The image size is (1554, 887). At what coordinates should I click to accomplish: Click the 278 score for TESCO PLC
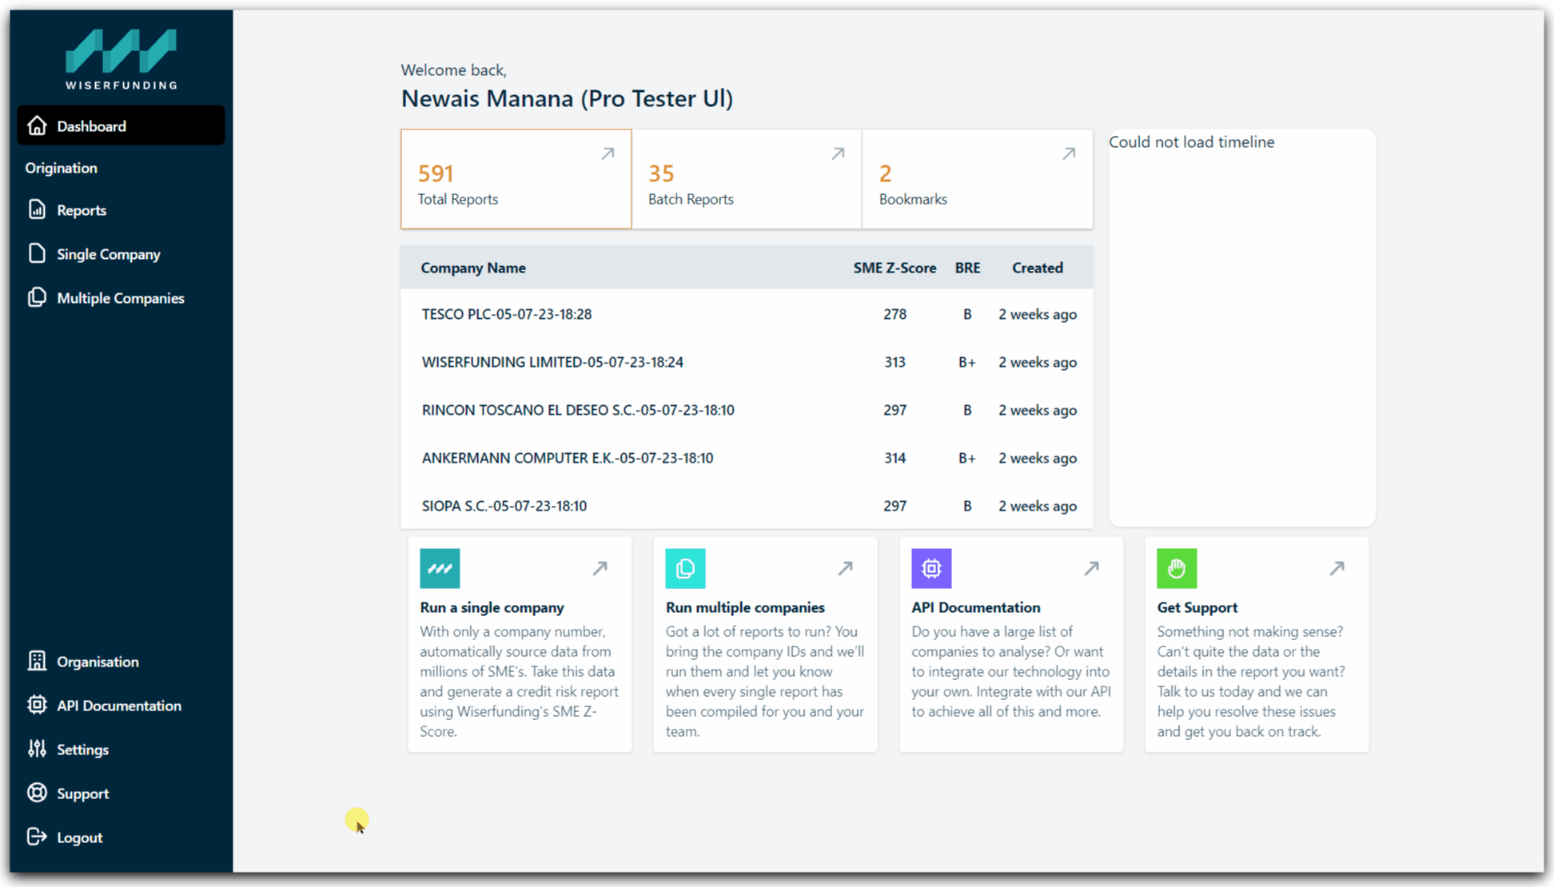pos(895,314)
